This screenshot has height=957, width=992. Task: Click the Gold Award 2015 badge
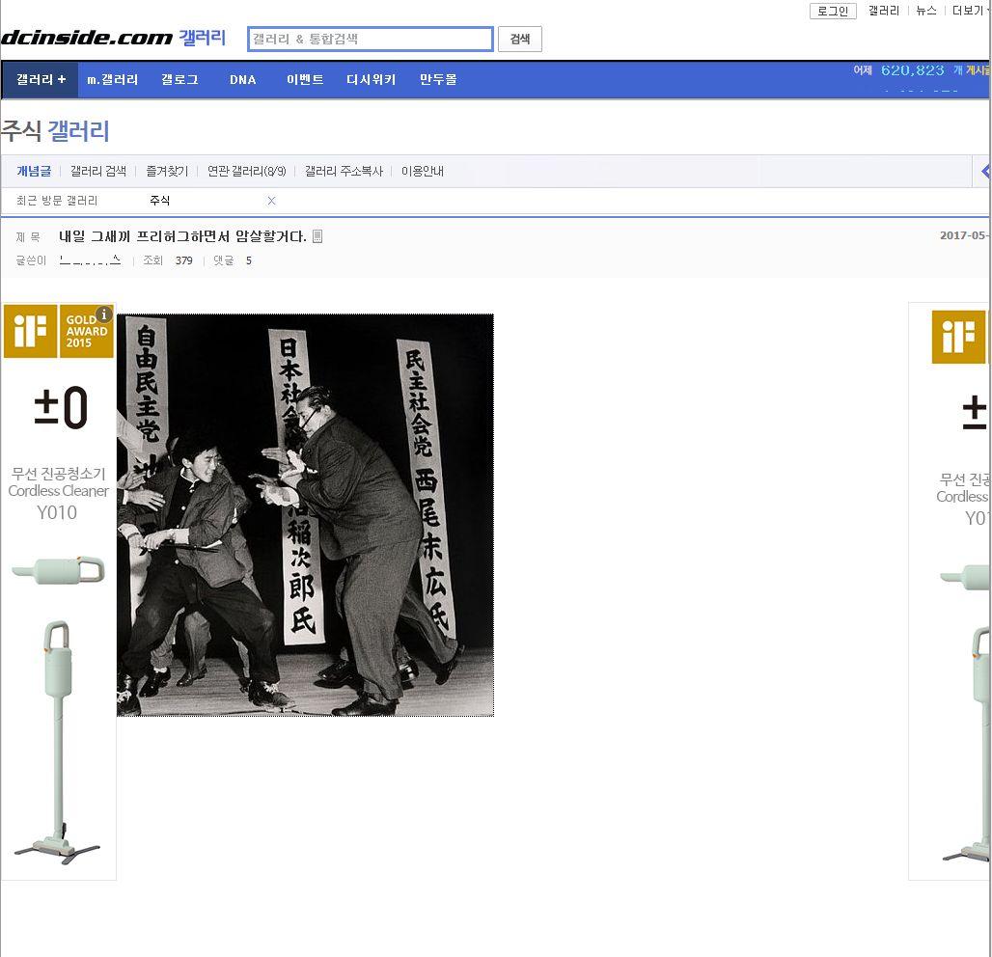(86, 332)
